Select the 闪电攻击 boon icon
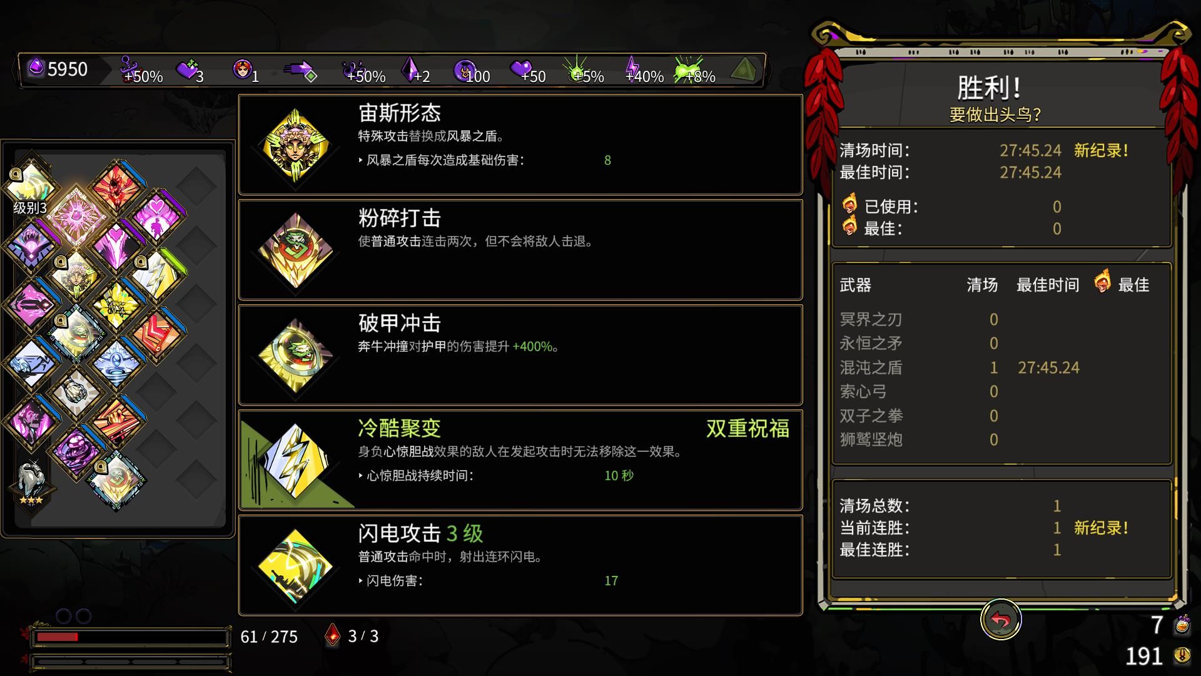This screenshot has width=1201, height=676. click(x=296, y=565)
